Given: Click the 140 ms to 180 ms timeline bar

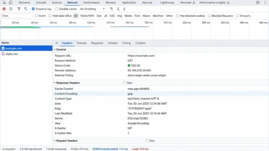Looking at the screenshot, I should tap(130, 27).
